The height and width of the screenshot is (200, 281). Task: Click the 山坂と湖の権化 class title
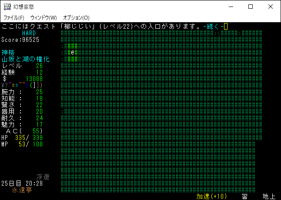(25, 59)
